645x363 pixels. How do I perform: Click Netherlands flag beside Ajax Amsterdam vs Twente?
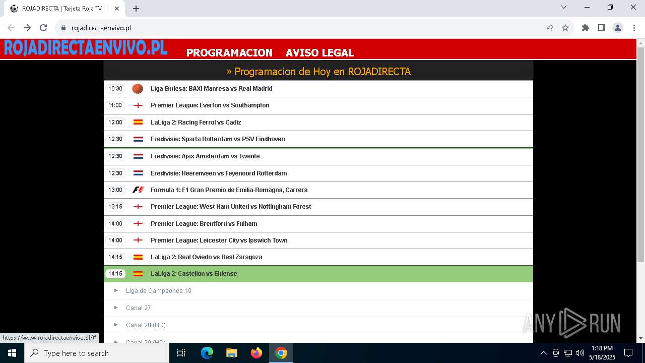tap(138, 156)
